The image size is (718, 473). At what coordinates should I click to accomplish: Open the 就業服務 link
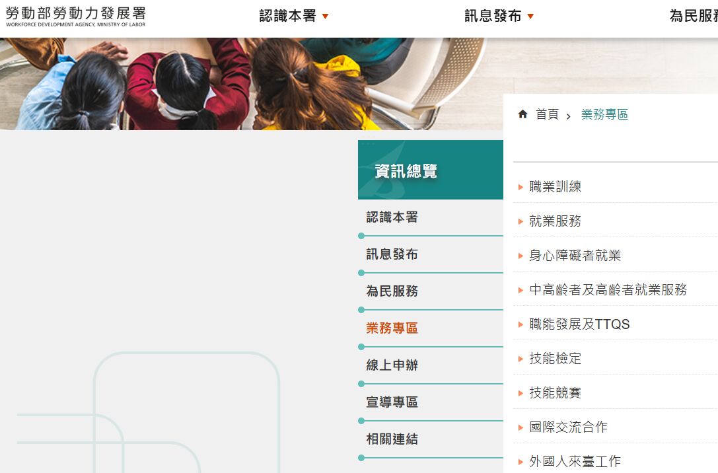pyautogui.click(x=555, y=221)
